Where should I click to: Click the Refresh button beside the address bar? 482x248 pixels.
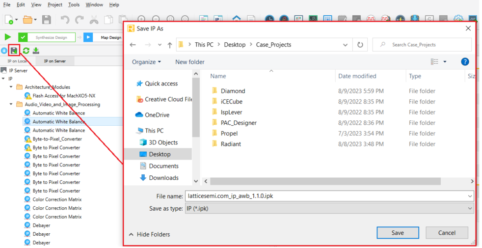pyautogui.click(x=360, y=45)
